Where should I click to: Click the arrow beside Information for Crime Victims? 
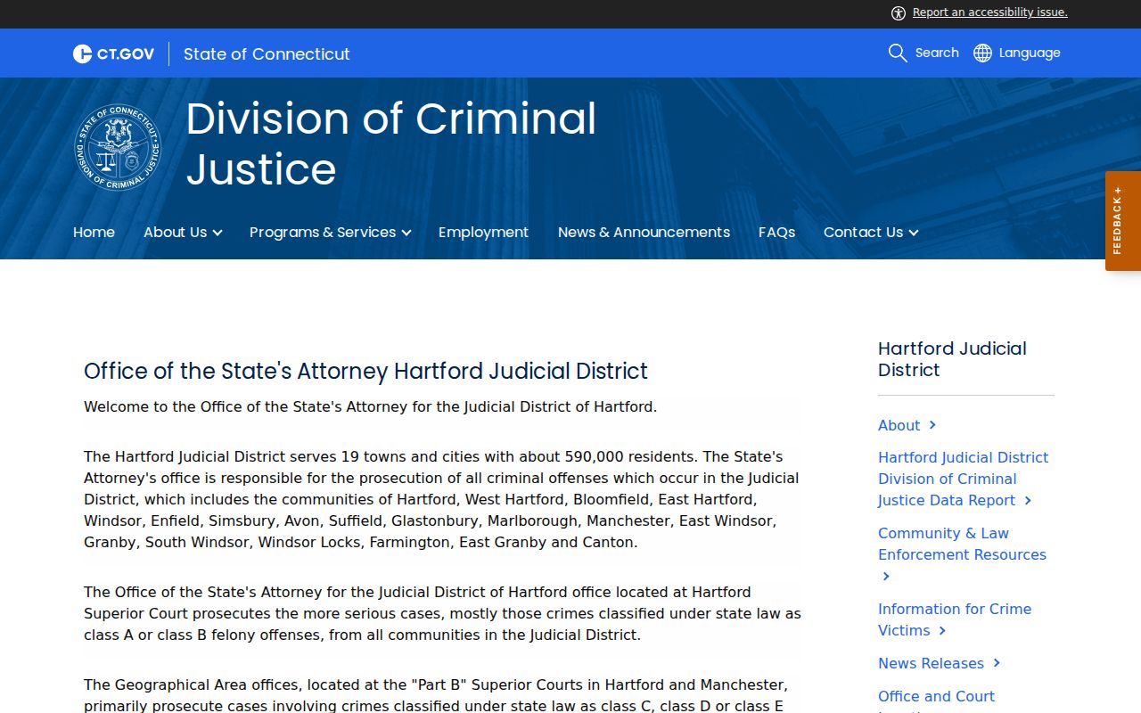pos(942,630)
